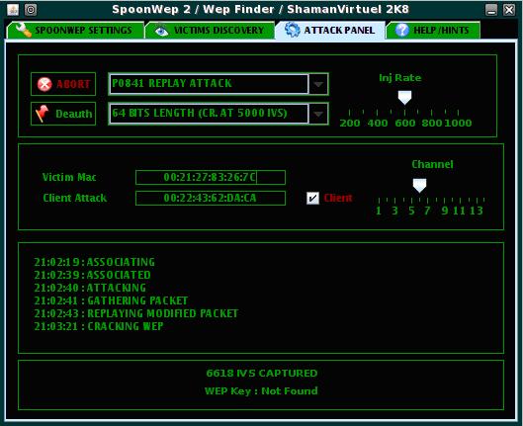Viewport: 523px width, 426px height.
Task: Uncheck the Client checkbox
Action: [x=312, y=198]
